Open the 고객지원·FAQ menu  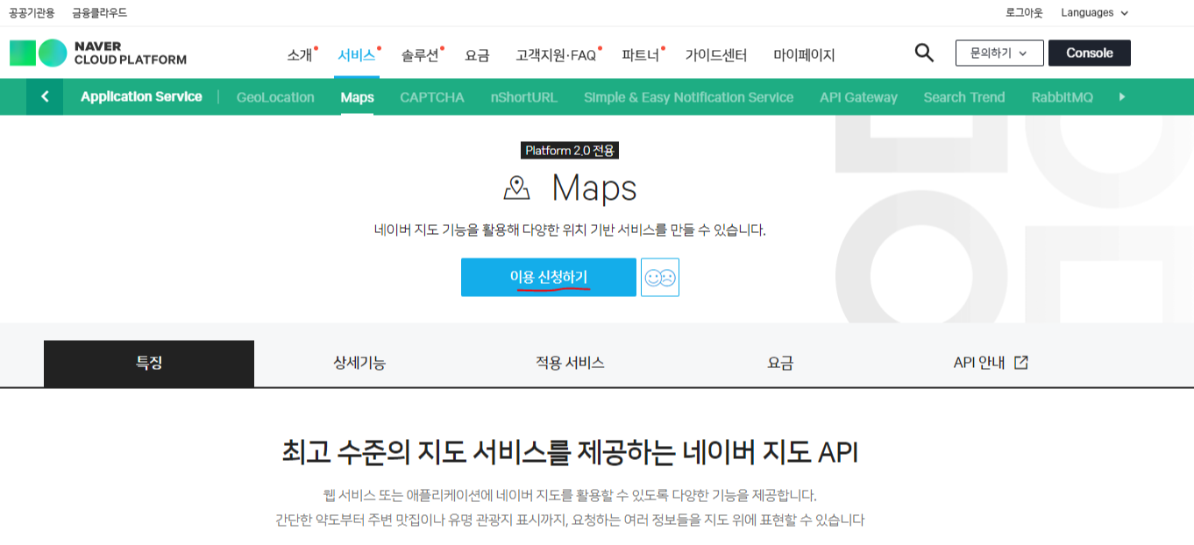click(556, 54)
